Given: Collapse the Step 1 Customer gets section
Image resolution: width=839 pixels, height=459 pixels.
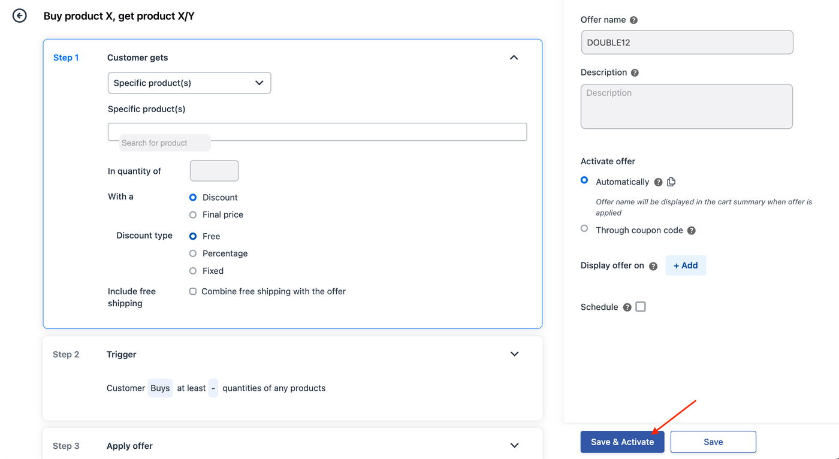Looking at the screenshot, I should [514, 58].
